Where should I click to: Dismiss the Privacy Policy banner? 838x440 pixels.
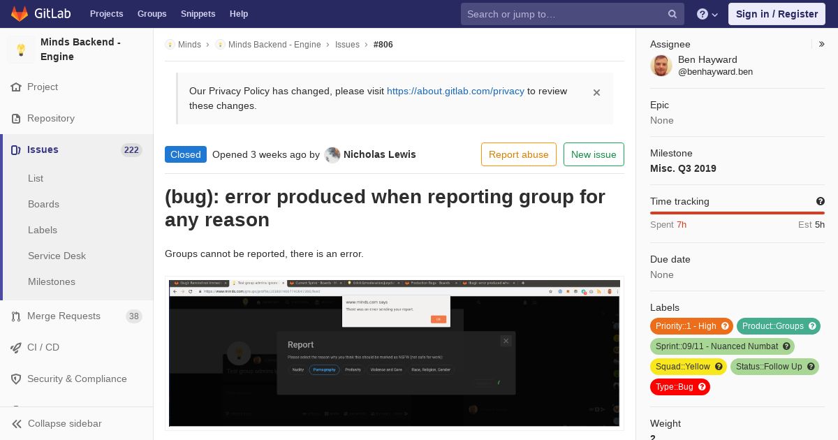click(x=596, y=92)
